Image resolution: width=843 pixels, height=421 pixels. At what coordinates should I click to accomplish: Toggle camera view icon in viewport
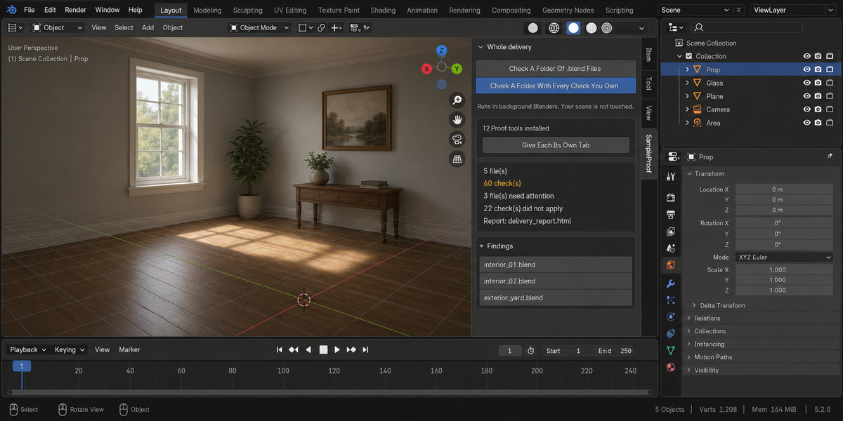click(x=457, y=140)
